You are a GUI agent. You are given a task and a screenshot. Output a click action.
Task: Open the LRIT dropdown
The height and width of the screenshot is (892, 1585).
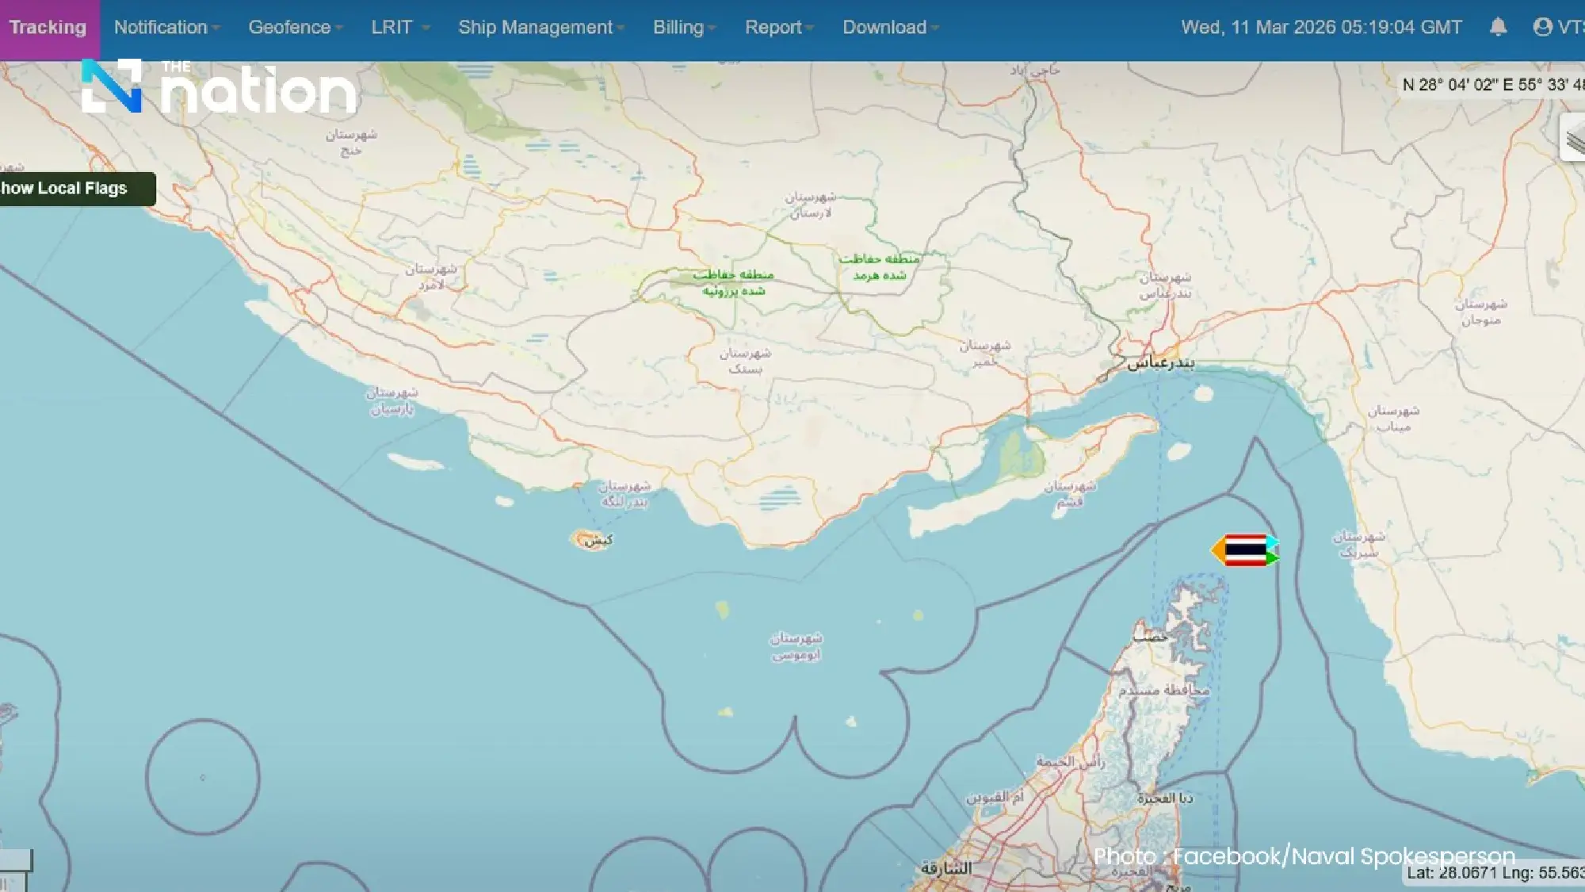(400, 28)
